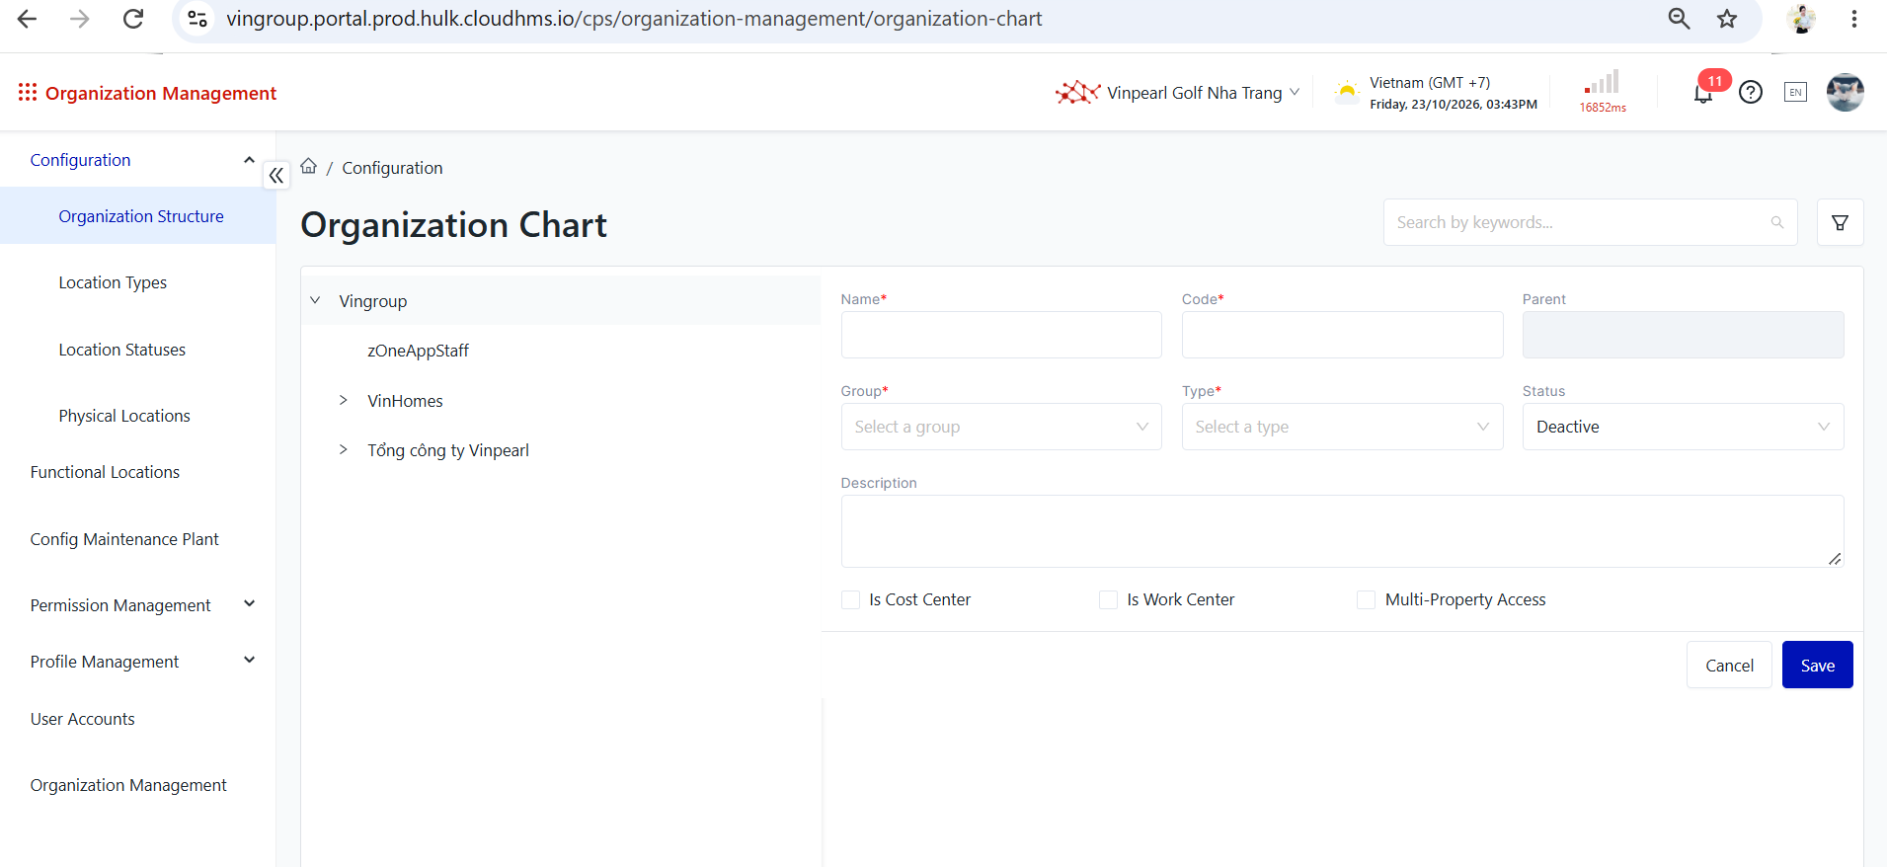Image resolution: width=1887 pixels, height=867 pixels.
Task: Open Physical Locations in the sidebar
Action: click(124, 416)
